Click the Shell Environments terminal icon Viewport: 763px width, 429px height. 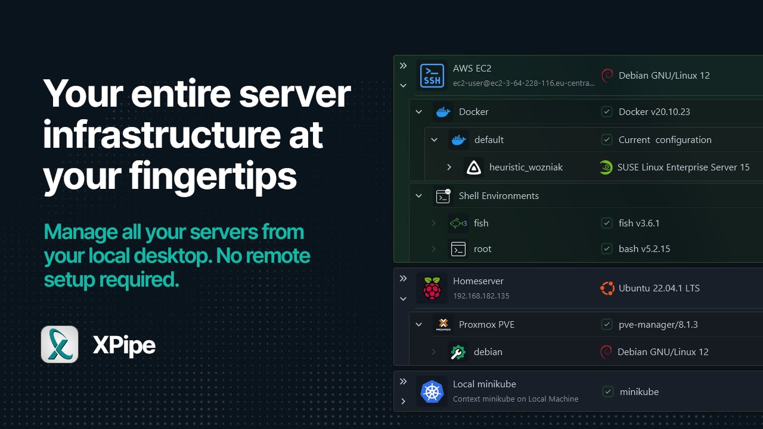(x=443, y=196)
